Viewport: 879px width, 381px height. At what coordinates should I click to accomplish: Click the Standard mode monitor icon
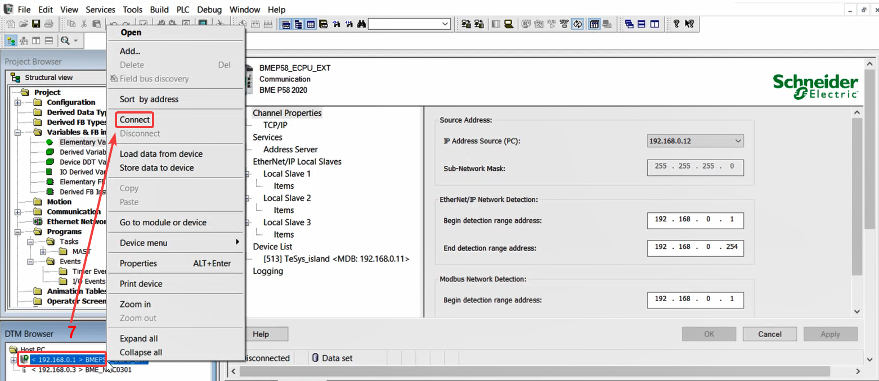coord(509,24)
